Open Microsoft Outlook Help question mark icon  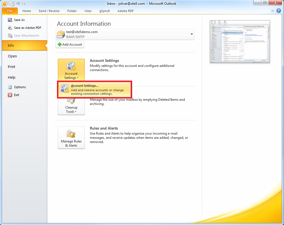click(x=279, y=11)
